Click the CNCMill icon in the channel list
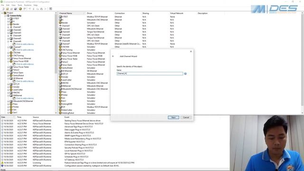 pos(60,47)
